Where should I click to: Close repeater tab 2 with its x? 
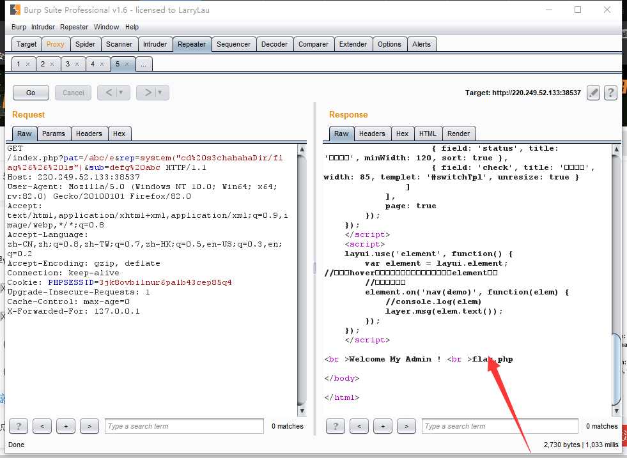tap(52, 64)
